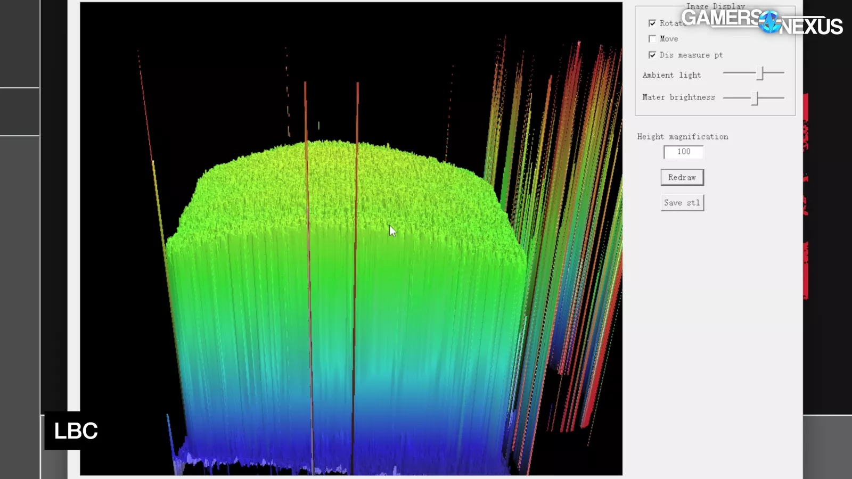The height and width of the screenshot is (479, 852).
Task: Uncheck the Rotate checkbox
Action: 652,23
